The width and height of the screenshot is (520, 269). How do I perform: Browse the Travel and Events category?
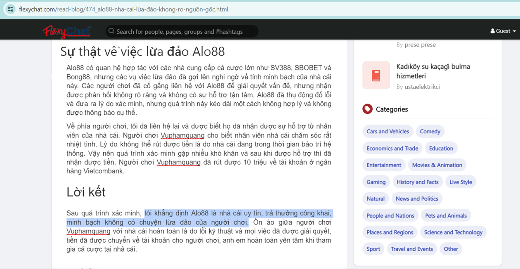point(412,249)
